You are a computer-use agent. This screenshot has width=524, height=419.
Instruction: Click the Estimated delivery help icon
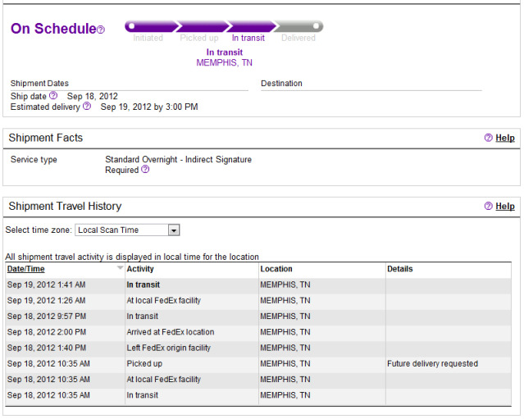87,107
